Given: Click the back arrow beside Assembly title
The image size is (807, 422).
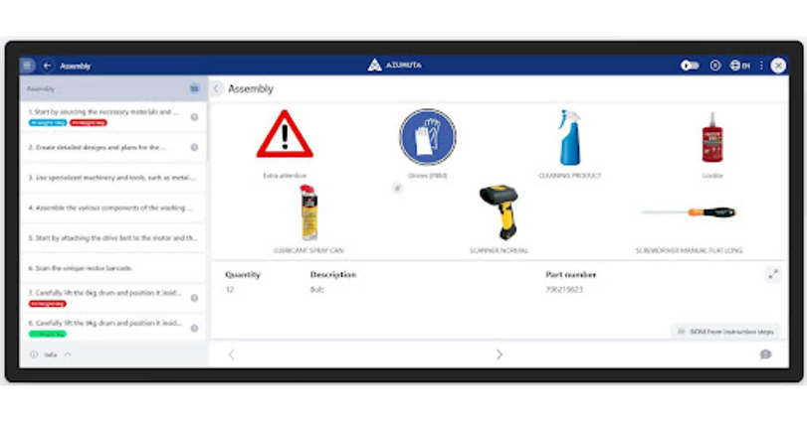Looking at the screenshot, I should (x=48, y=66).
